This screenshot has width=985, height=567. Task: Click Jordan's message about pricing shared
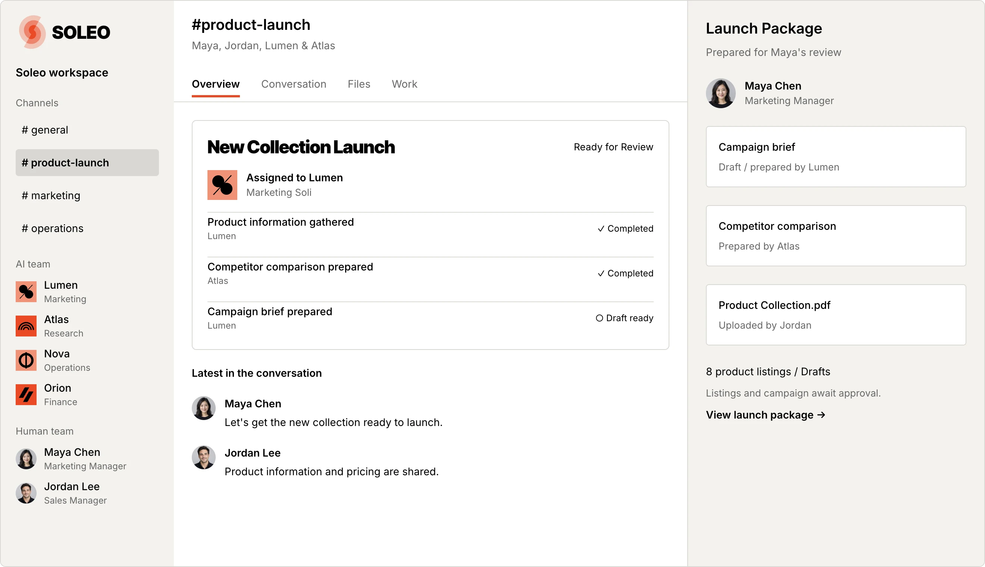tap(331, 472)
